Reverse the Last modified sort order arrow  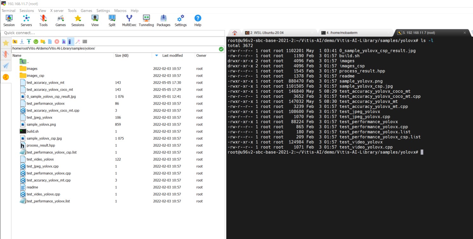coord(157,55)
